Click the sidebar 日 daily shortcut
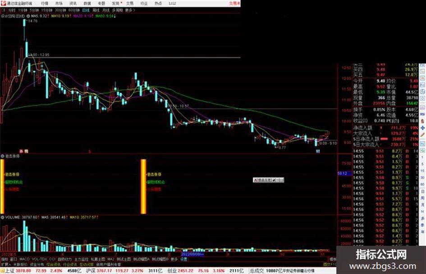This screenshot has width=426, height=274. click(x=422, y=191)
